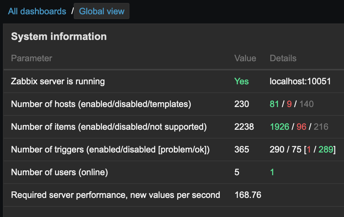
Task: Click the green 81 enabled hosts count
Action: (274, 104)
